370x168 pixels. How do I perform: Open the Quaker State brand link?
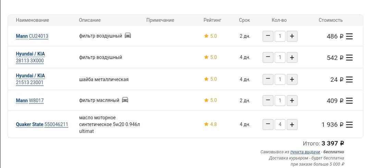click(29, 124)
